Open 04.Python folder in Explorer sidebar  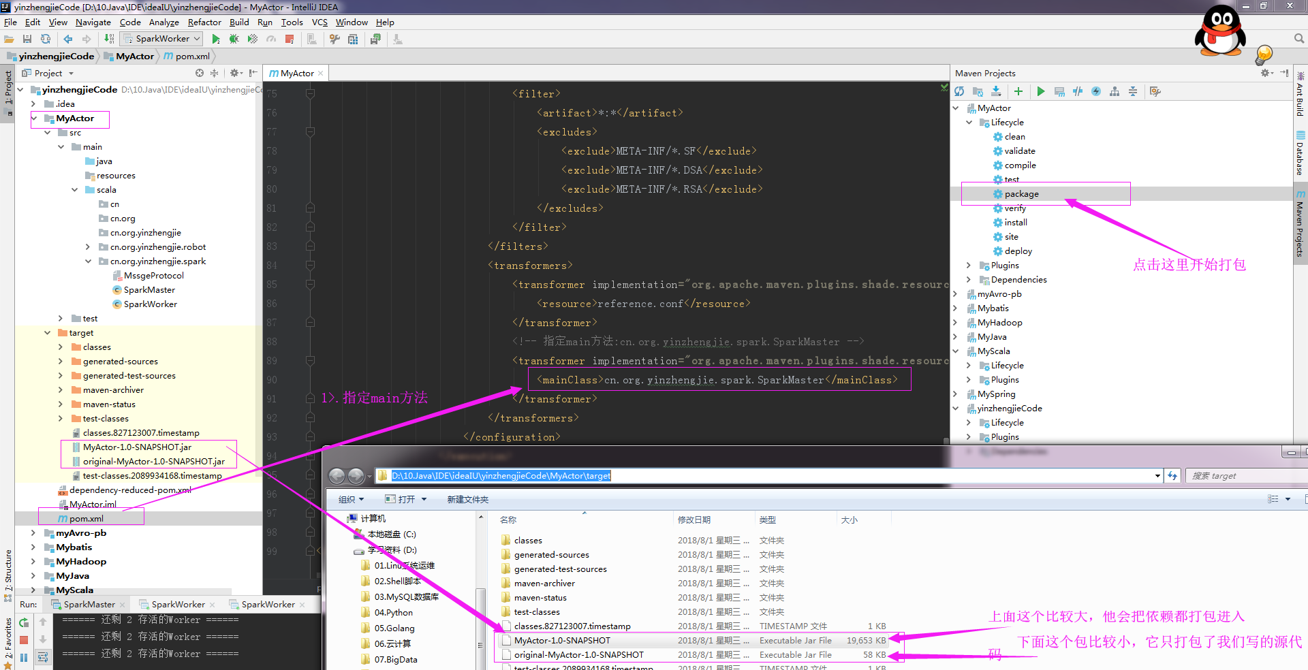tap(393, 613)
